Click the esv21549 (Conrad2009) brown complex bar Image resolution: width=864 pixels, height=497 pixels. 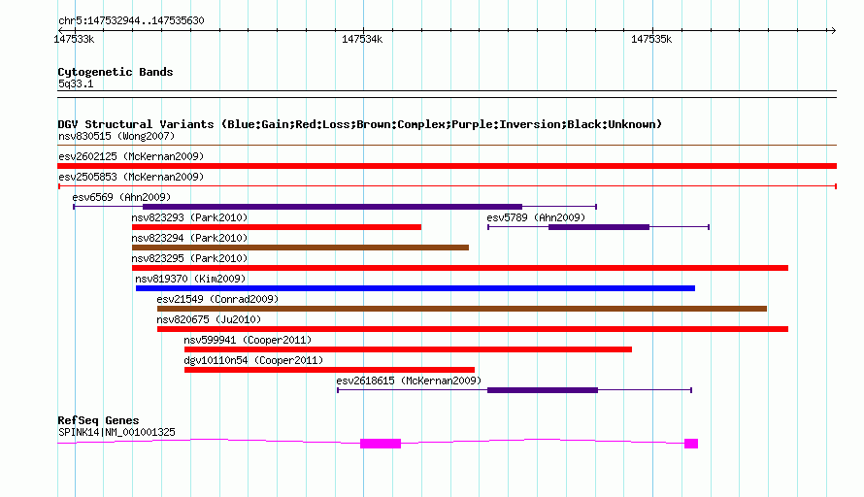click(462, 309)
